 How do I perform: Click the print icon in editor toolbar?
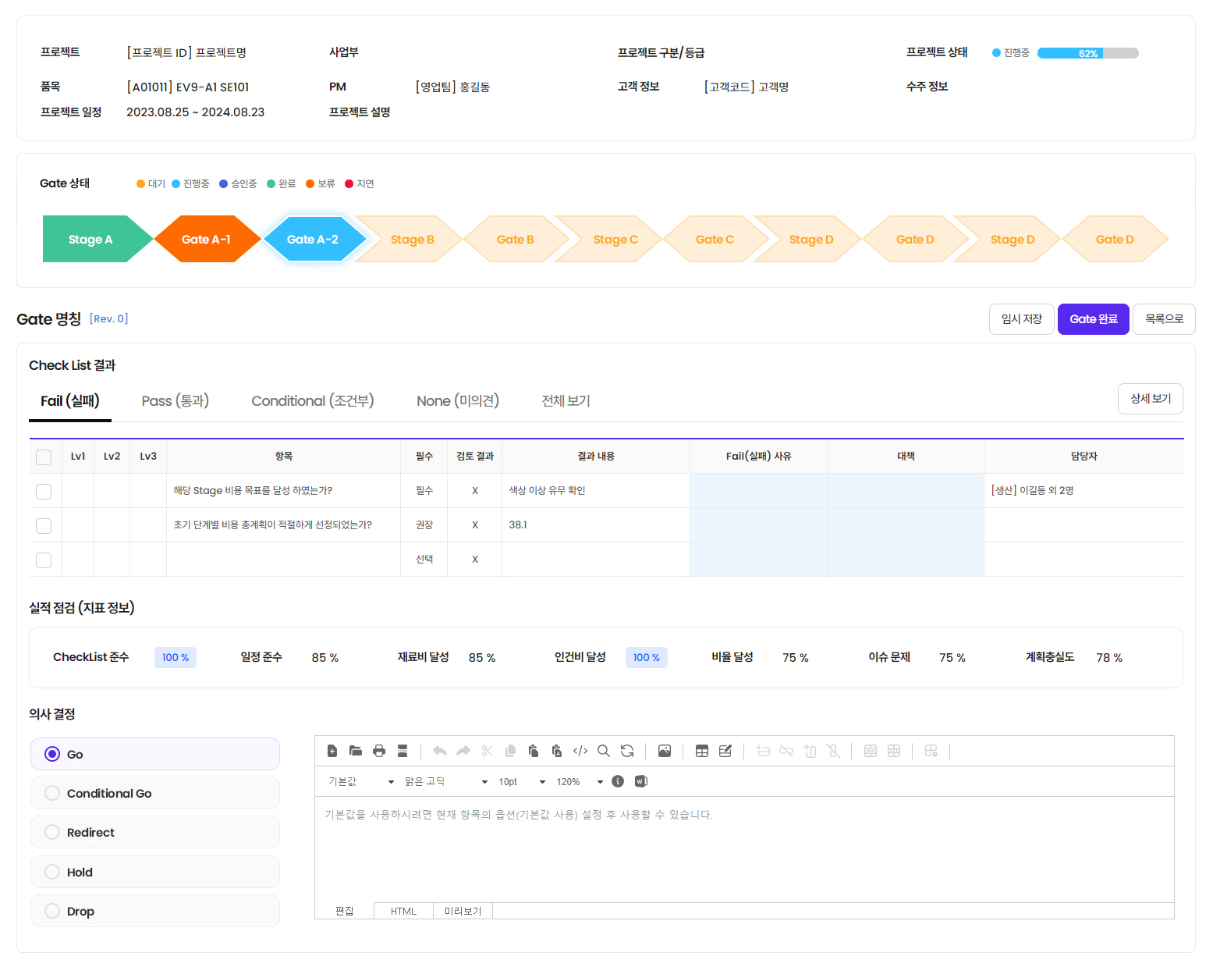(x=379, y=751)
